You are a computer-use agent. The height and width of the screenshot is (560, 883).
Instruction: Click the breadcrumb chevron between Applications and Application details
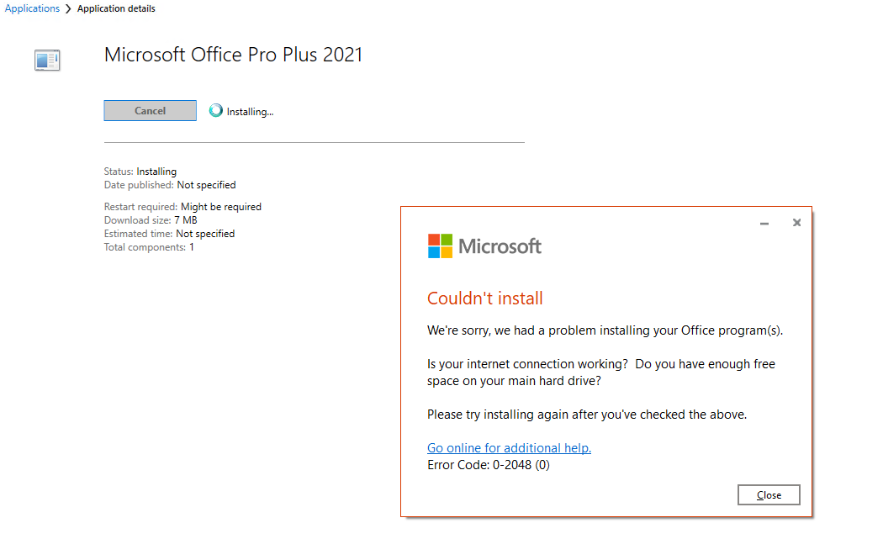pos(66,8)
